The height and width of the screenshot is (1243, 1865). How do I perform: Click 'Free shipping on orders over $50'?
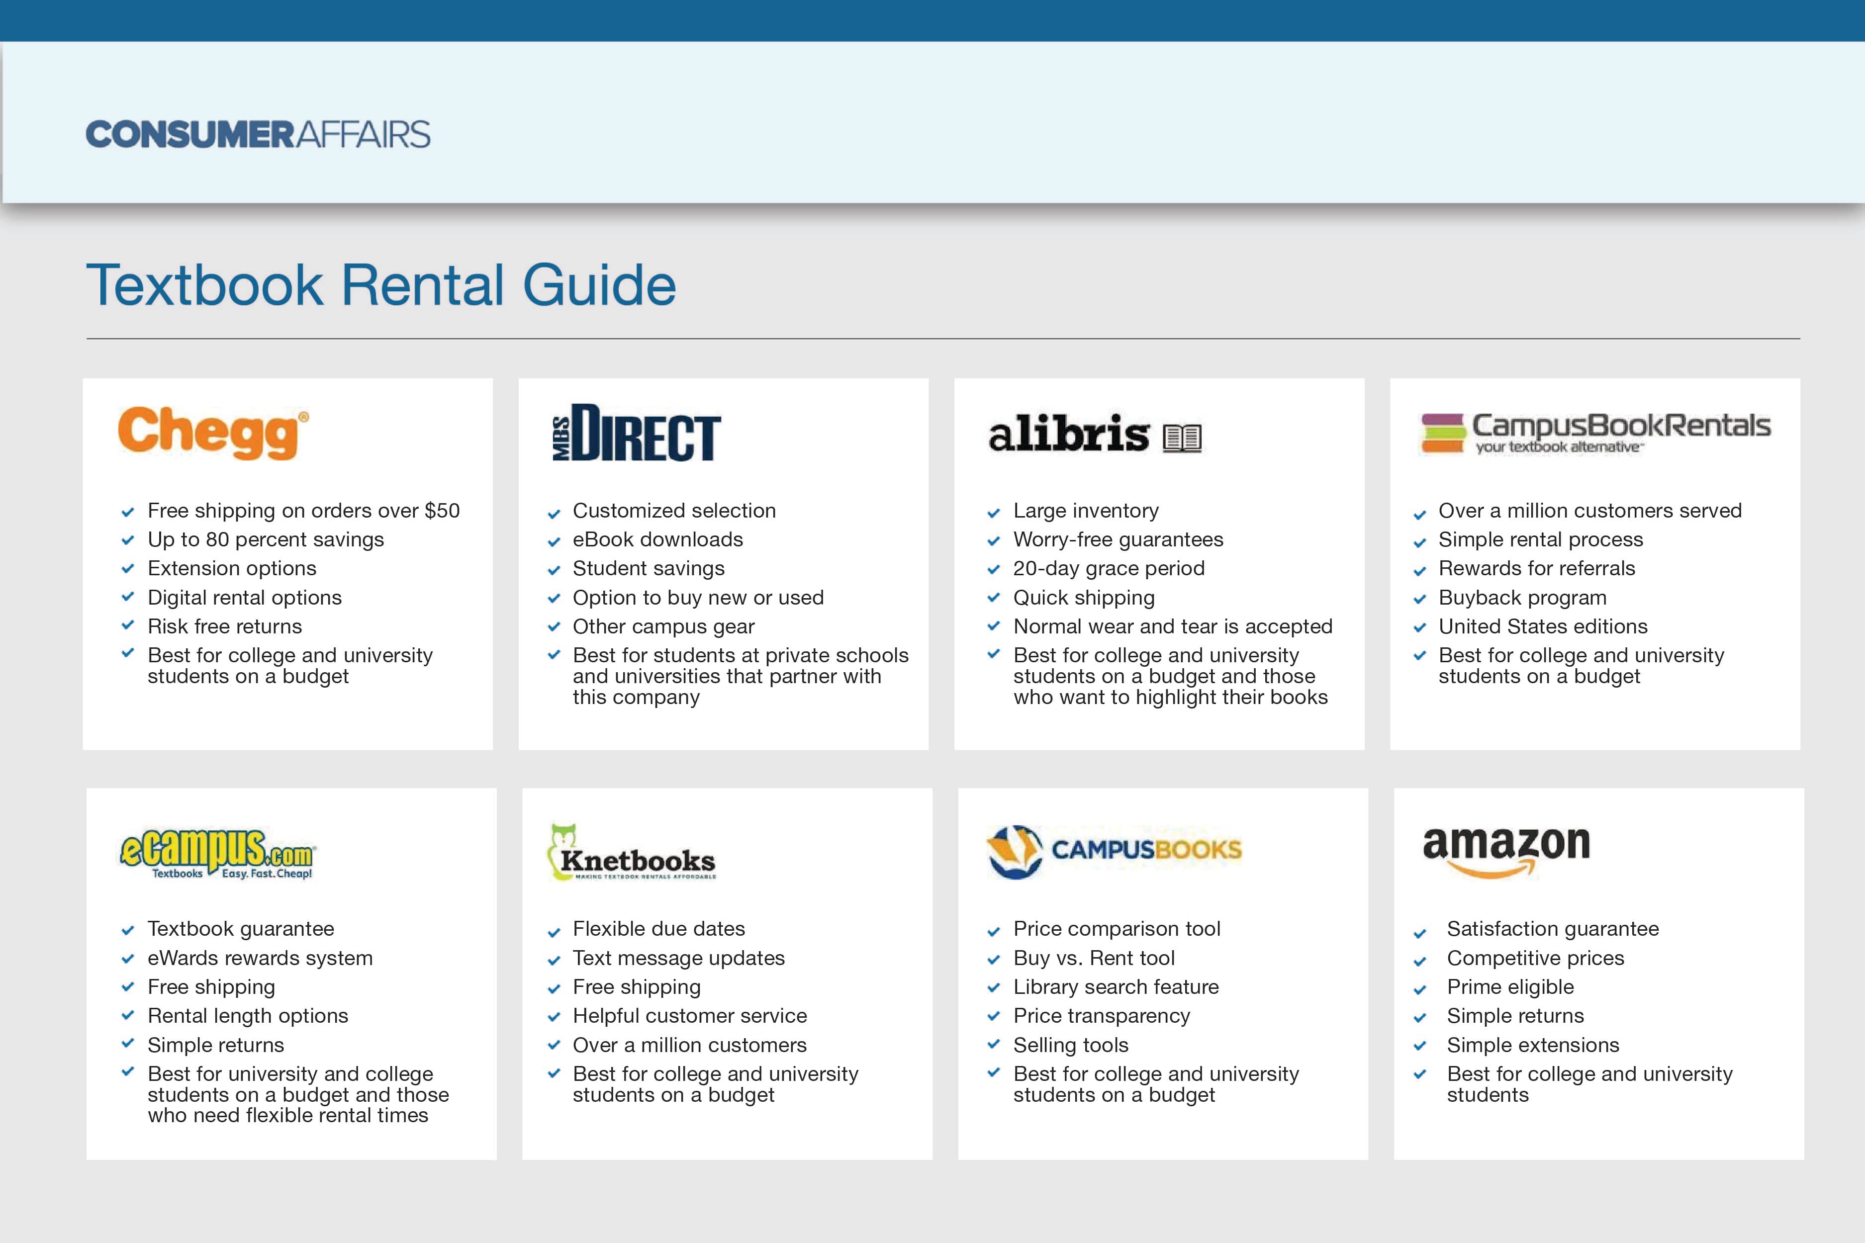click(303, 511)
